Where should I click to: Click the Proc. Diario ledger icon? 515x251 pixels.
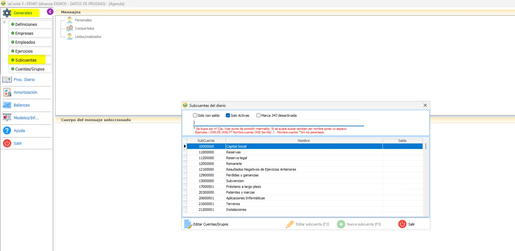[x=7, y=80]
